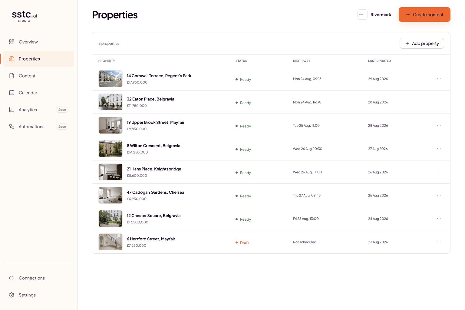Click the £13,500,000 price text
The image size is (465, 310).
coord(137,222)
